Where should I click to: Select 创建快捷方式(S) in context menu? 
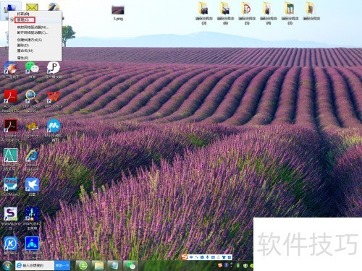[x=30, y=40]
